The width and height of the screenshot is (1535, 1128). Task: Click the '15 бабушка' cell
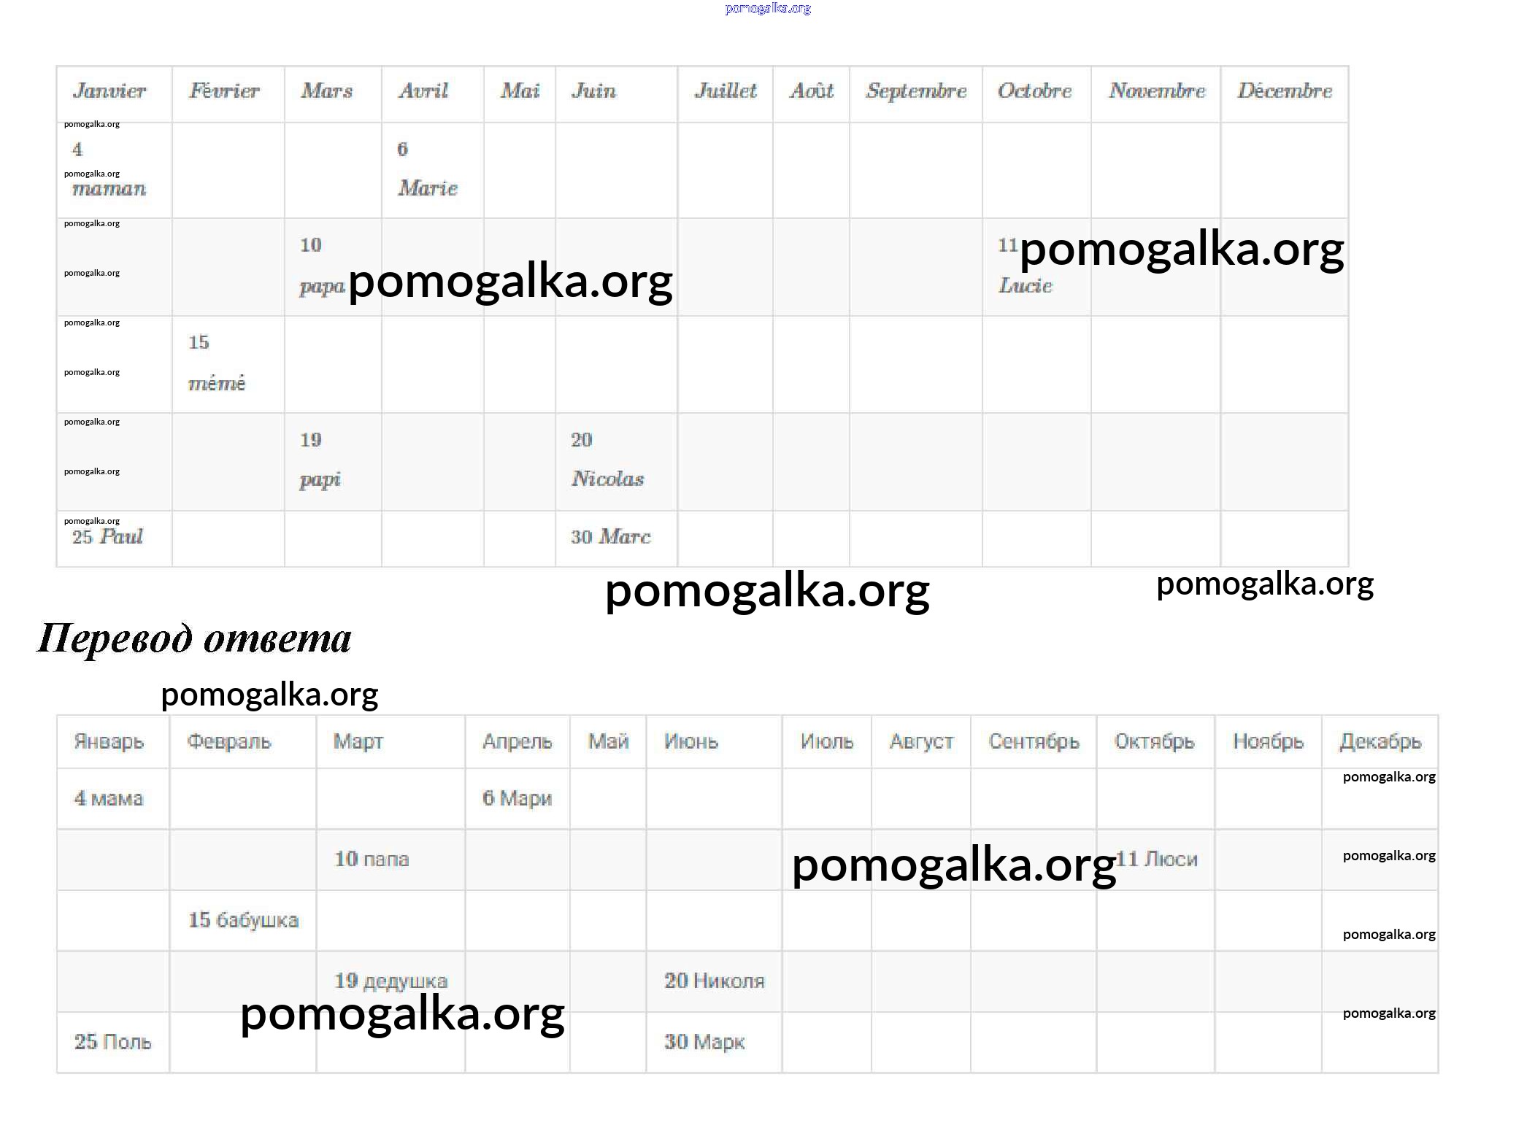244,920
